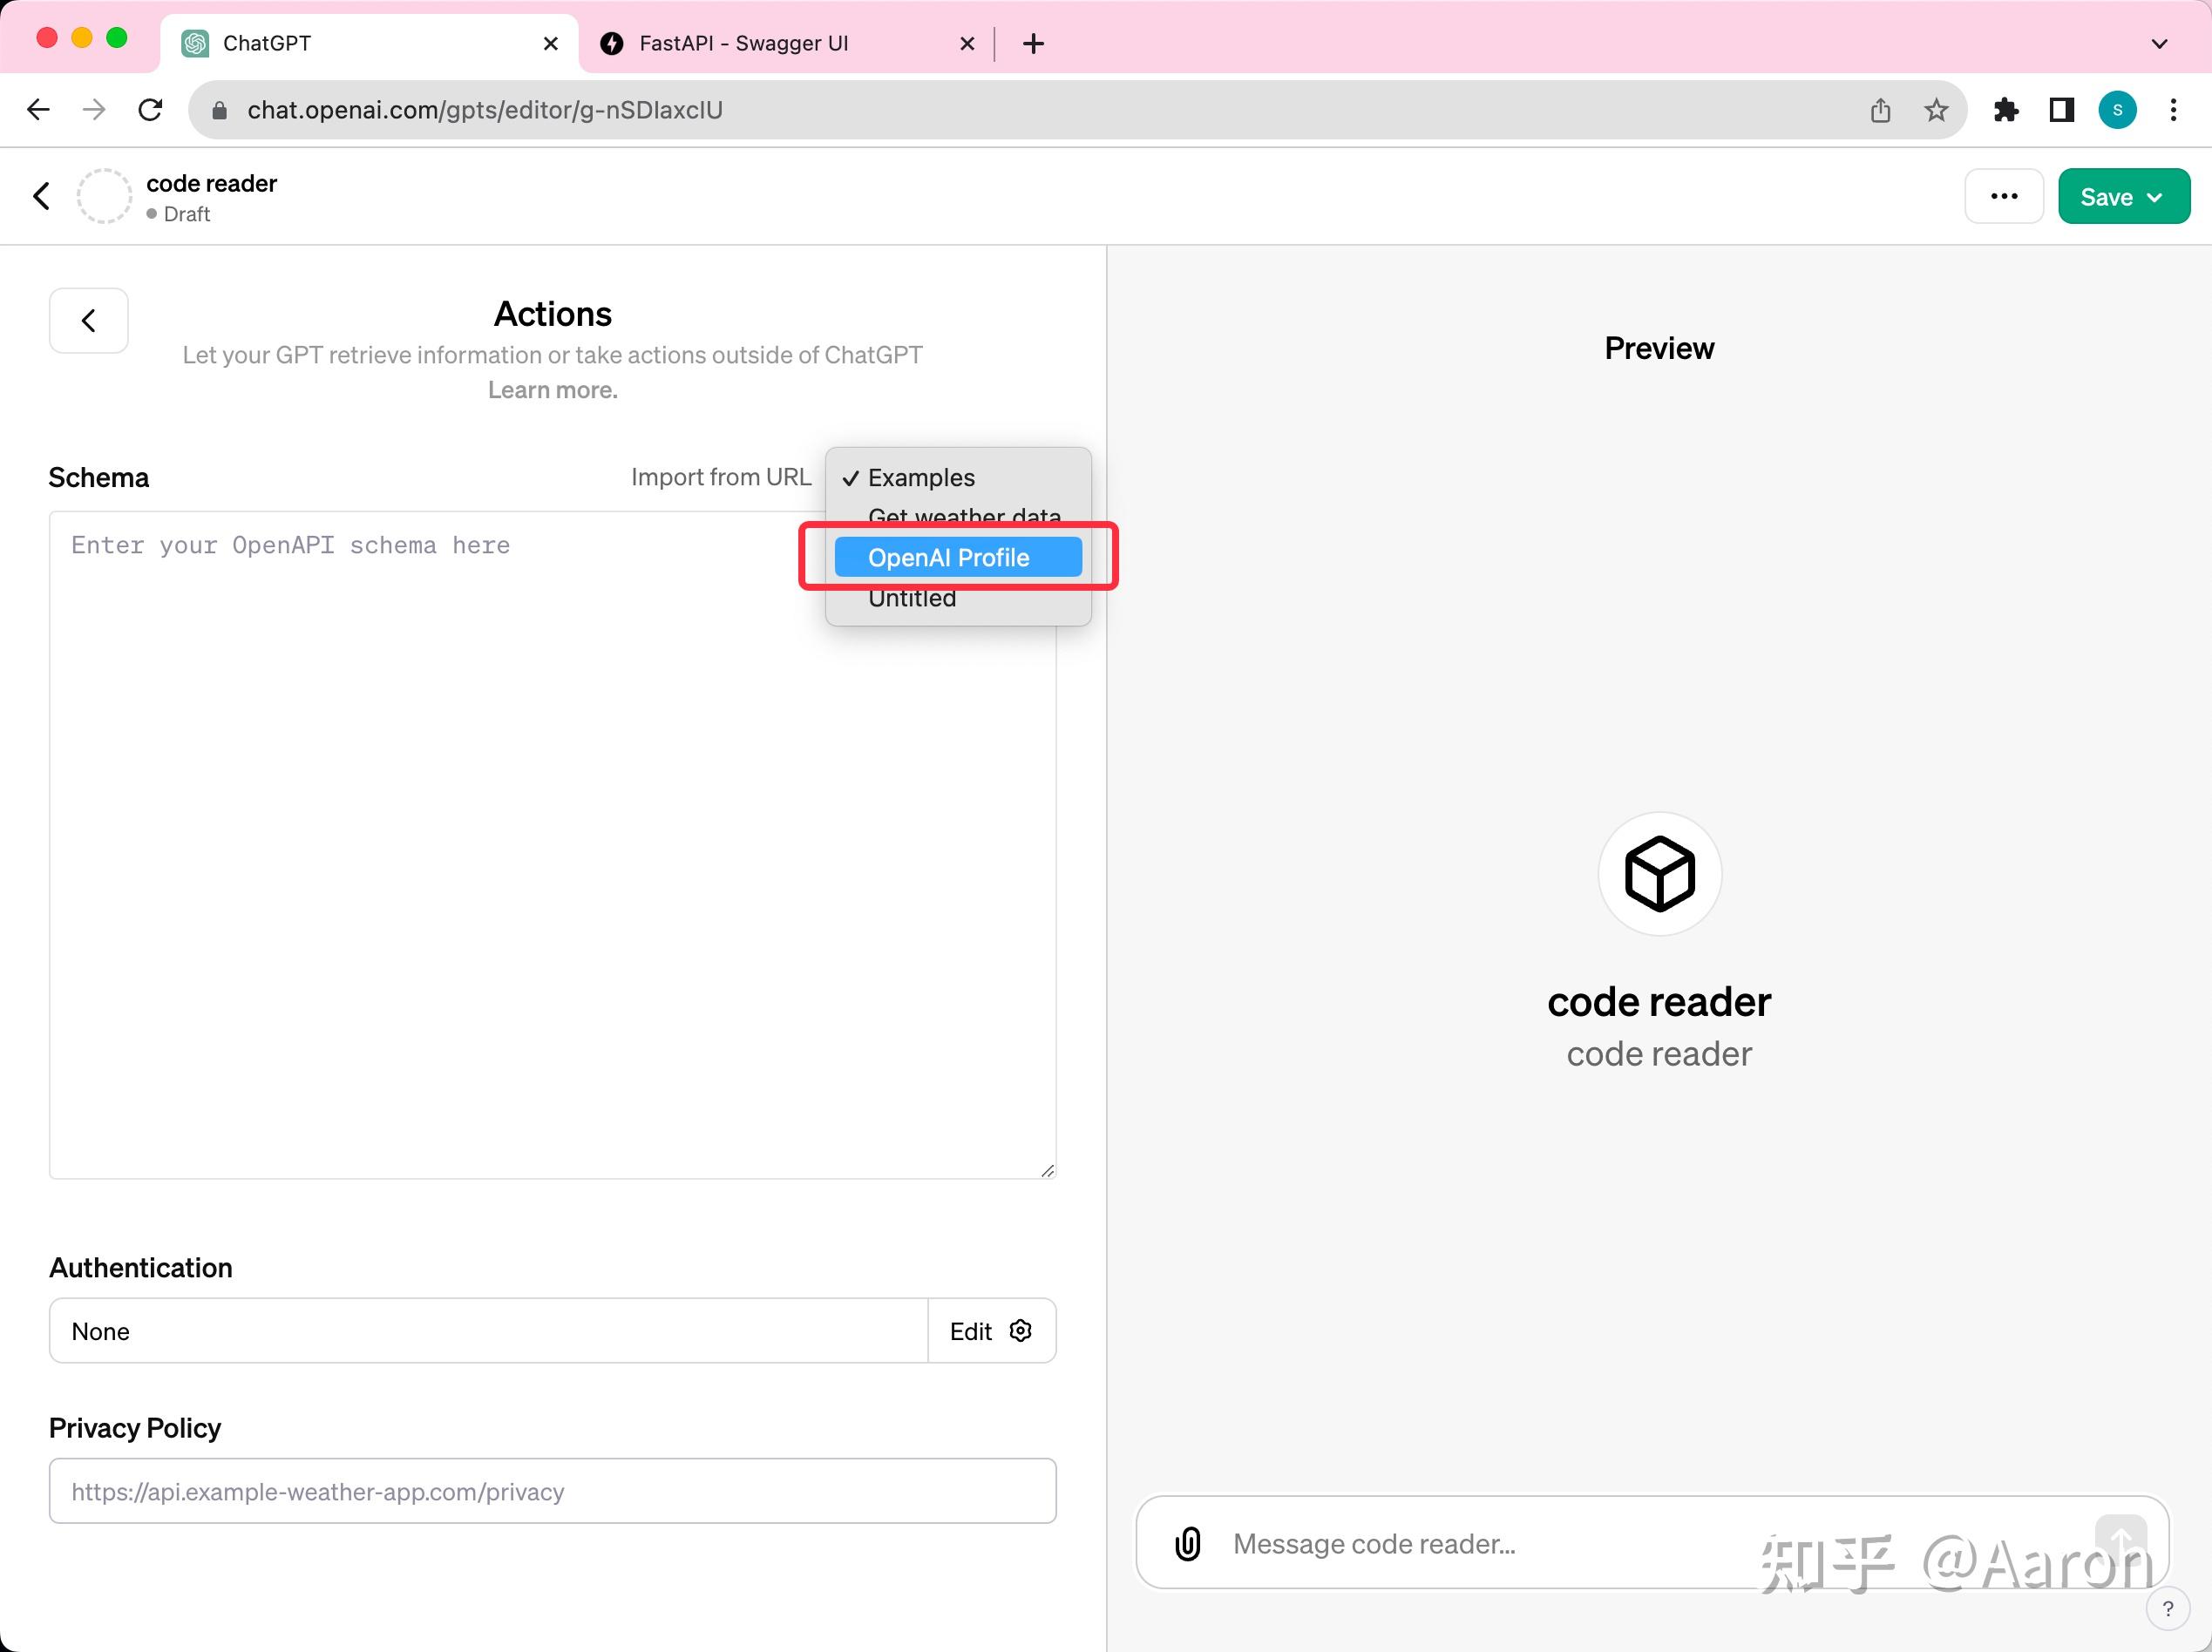
Task: Click the send arrow in the Preview message box
Action: 2122,1543
